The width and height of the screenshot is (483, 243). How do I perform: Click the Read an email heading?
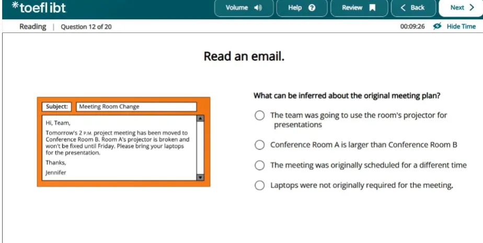pos(244,56)
